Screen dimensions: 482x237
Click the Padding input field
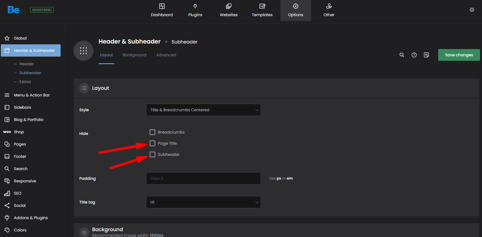(203, 178)
